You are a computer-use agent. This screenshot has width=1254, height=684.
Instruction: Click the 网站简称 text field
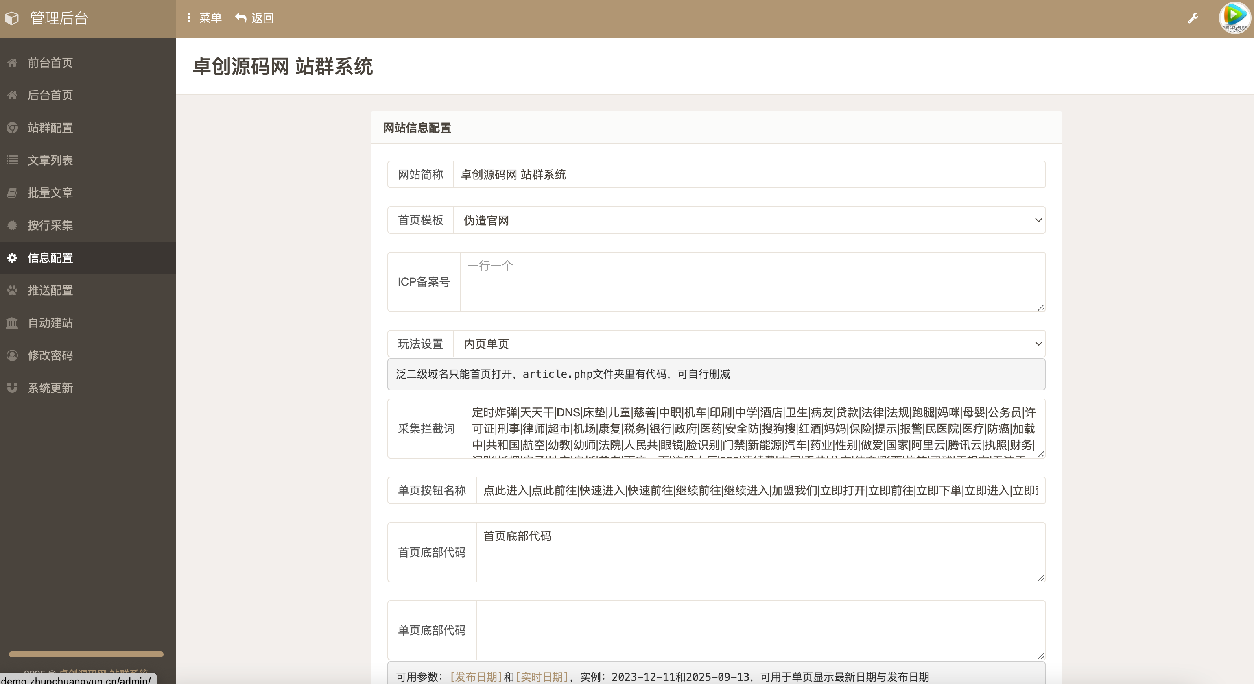click(749, 174)
